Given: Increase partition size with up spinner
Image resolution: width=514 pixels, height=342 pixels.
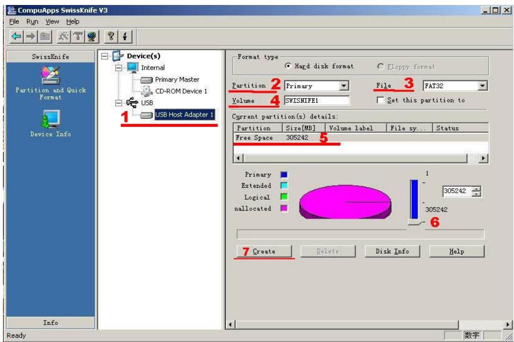Looking at the screenshot, I should tap(476, 189).
